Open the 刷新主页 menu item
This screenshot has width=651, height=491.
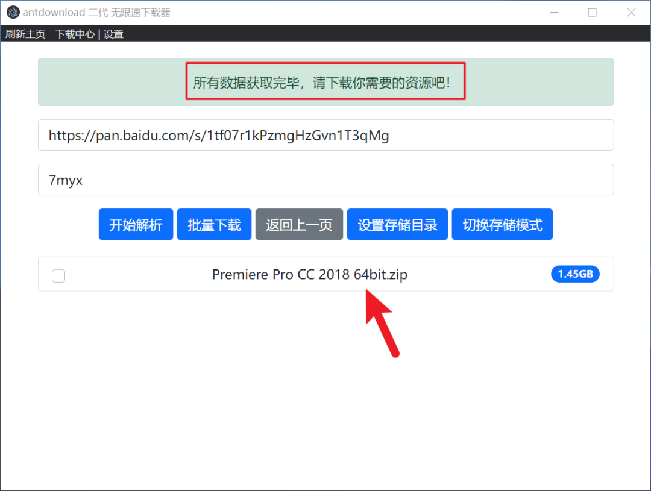pyautogui.click(x=25, y=34)
